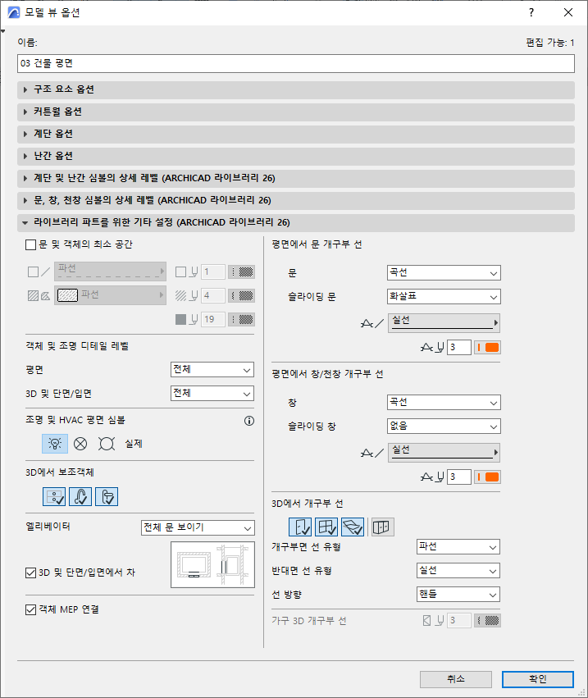This screenshot has height=698, width=588.
Task: Click pen icon beside window opening pen 3
Action: pos(432,477)
